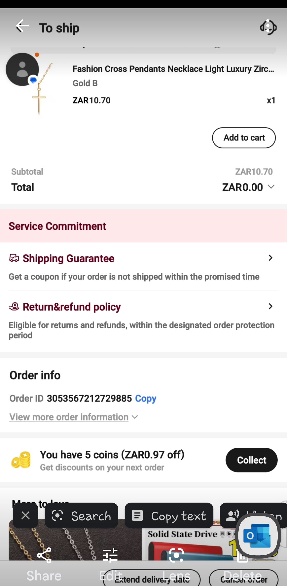Open the Edit sliders icon
Screen dimensions: 287x586
click(110, 556)
